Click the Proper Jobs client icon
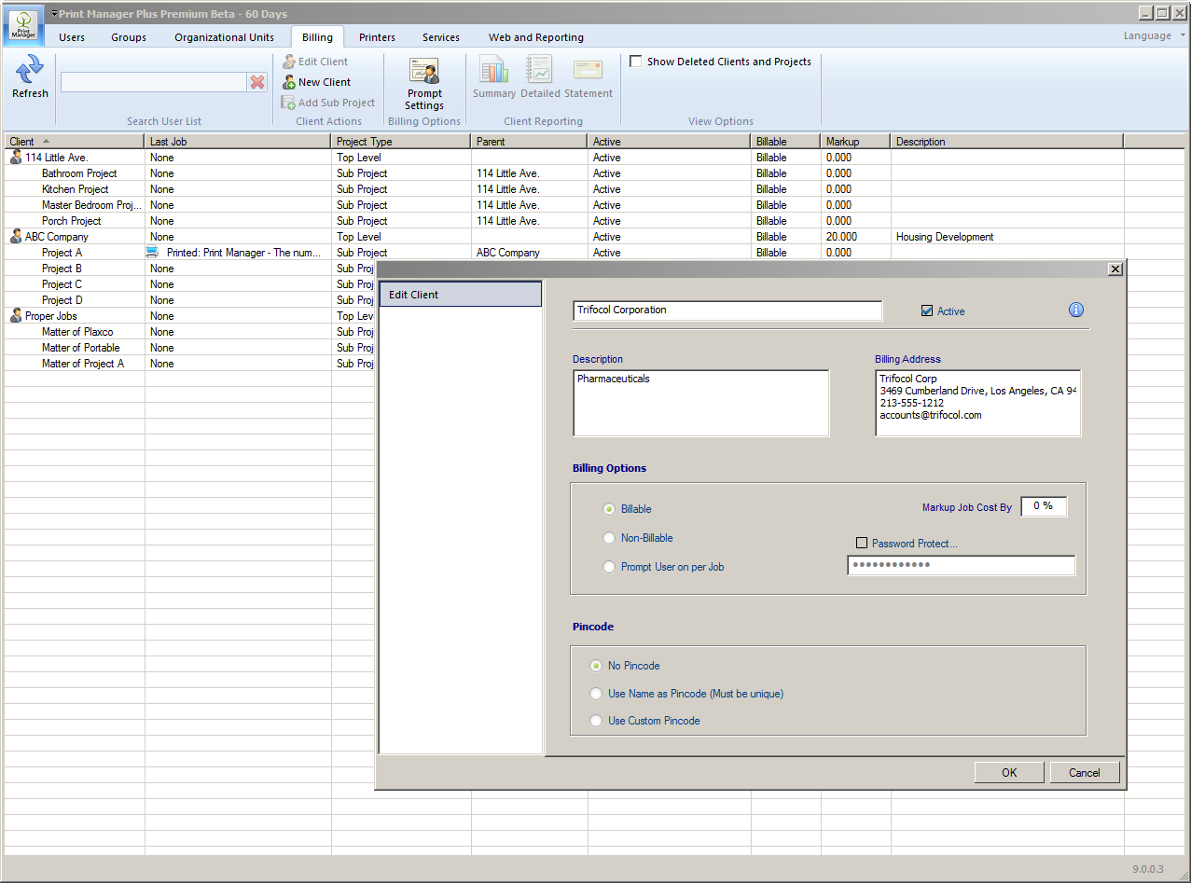1191x883 pixels. 16,316
